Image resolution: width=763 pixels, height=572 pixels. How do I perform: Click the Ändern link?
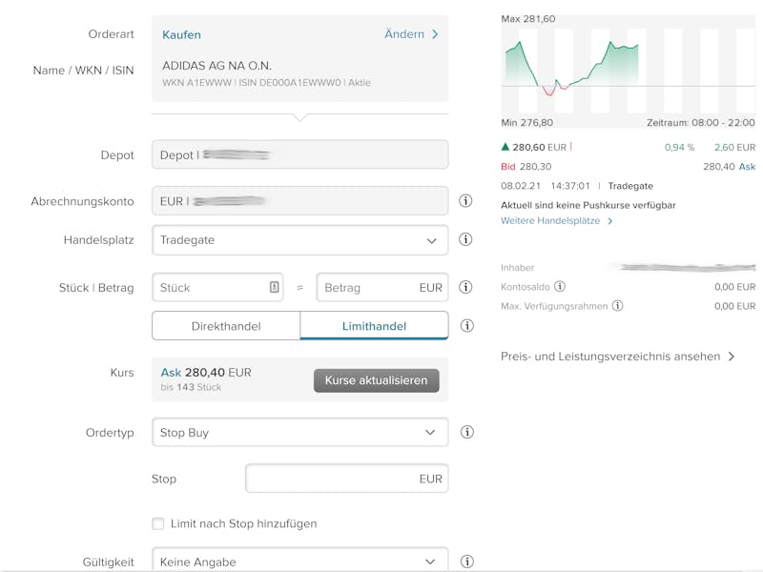[403, 34]
